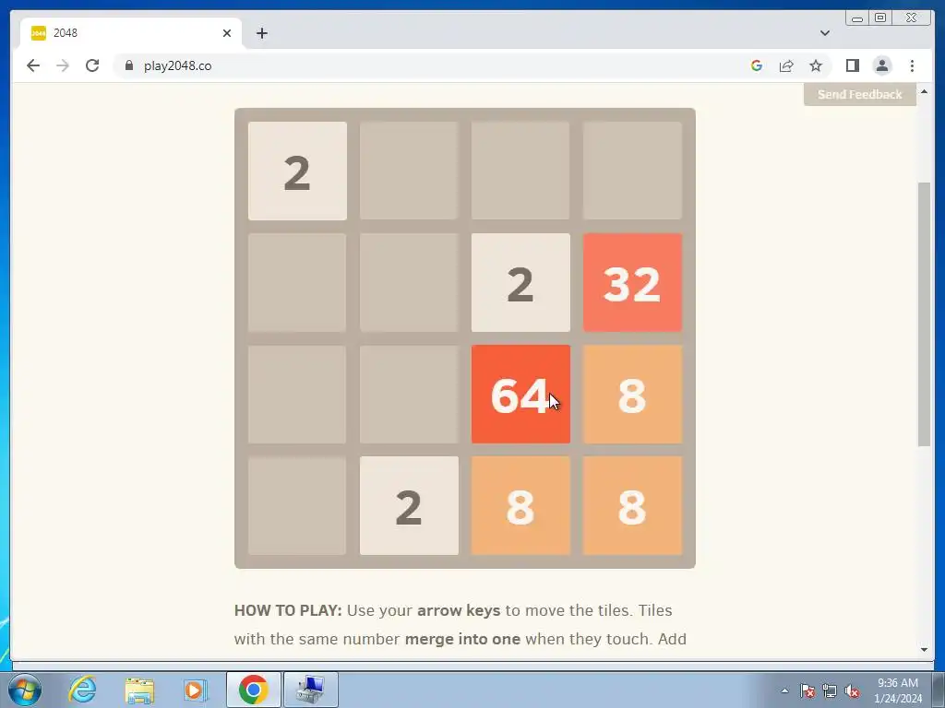Open Action Center flag icon
945x708 pixels.
807,690
